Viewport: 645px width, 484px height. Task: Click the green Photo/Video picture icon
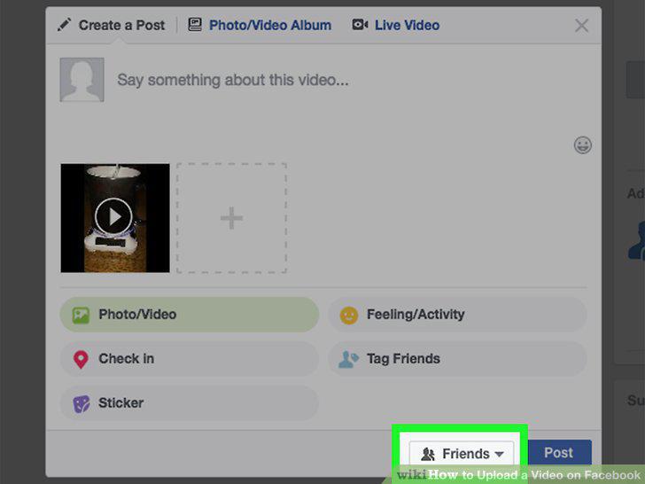(81, 316)
